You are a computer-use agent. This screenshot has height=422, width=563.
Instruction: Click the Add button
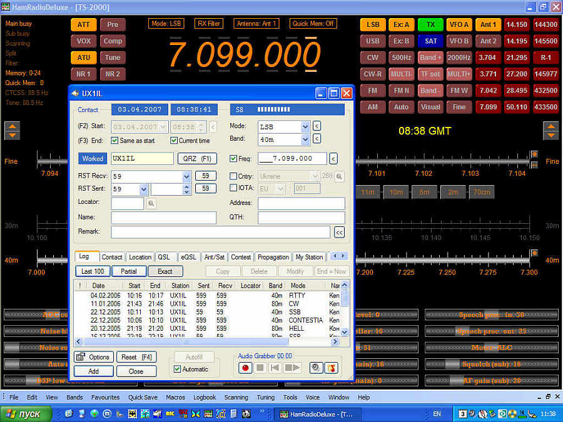pyautogui.click(x=94, y=371)
